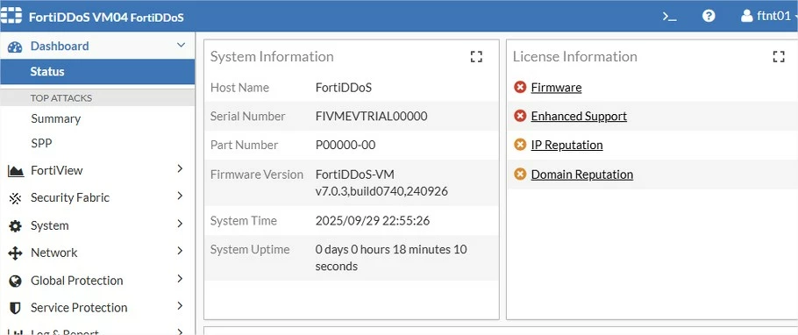Click the TOP ATTACKS section header
The width and height of the screenshot is (798, 335).
tap(61, 98)
